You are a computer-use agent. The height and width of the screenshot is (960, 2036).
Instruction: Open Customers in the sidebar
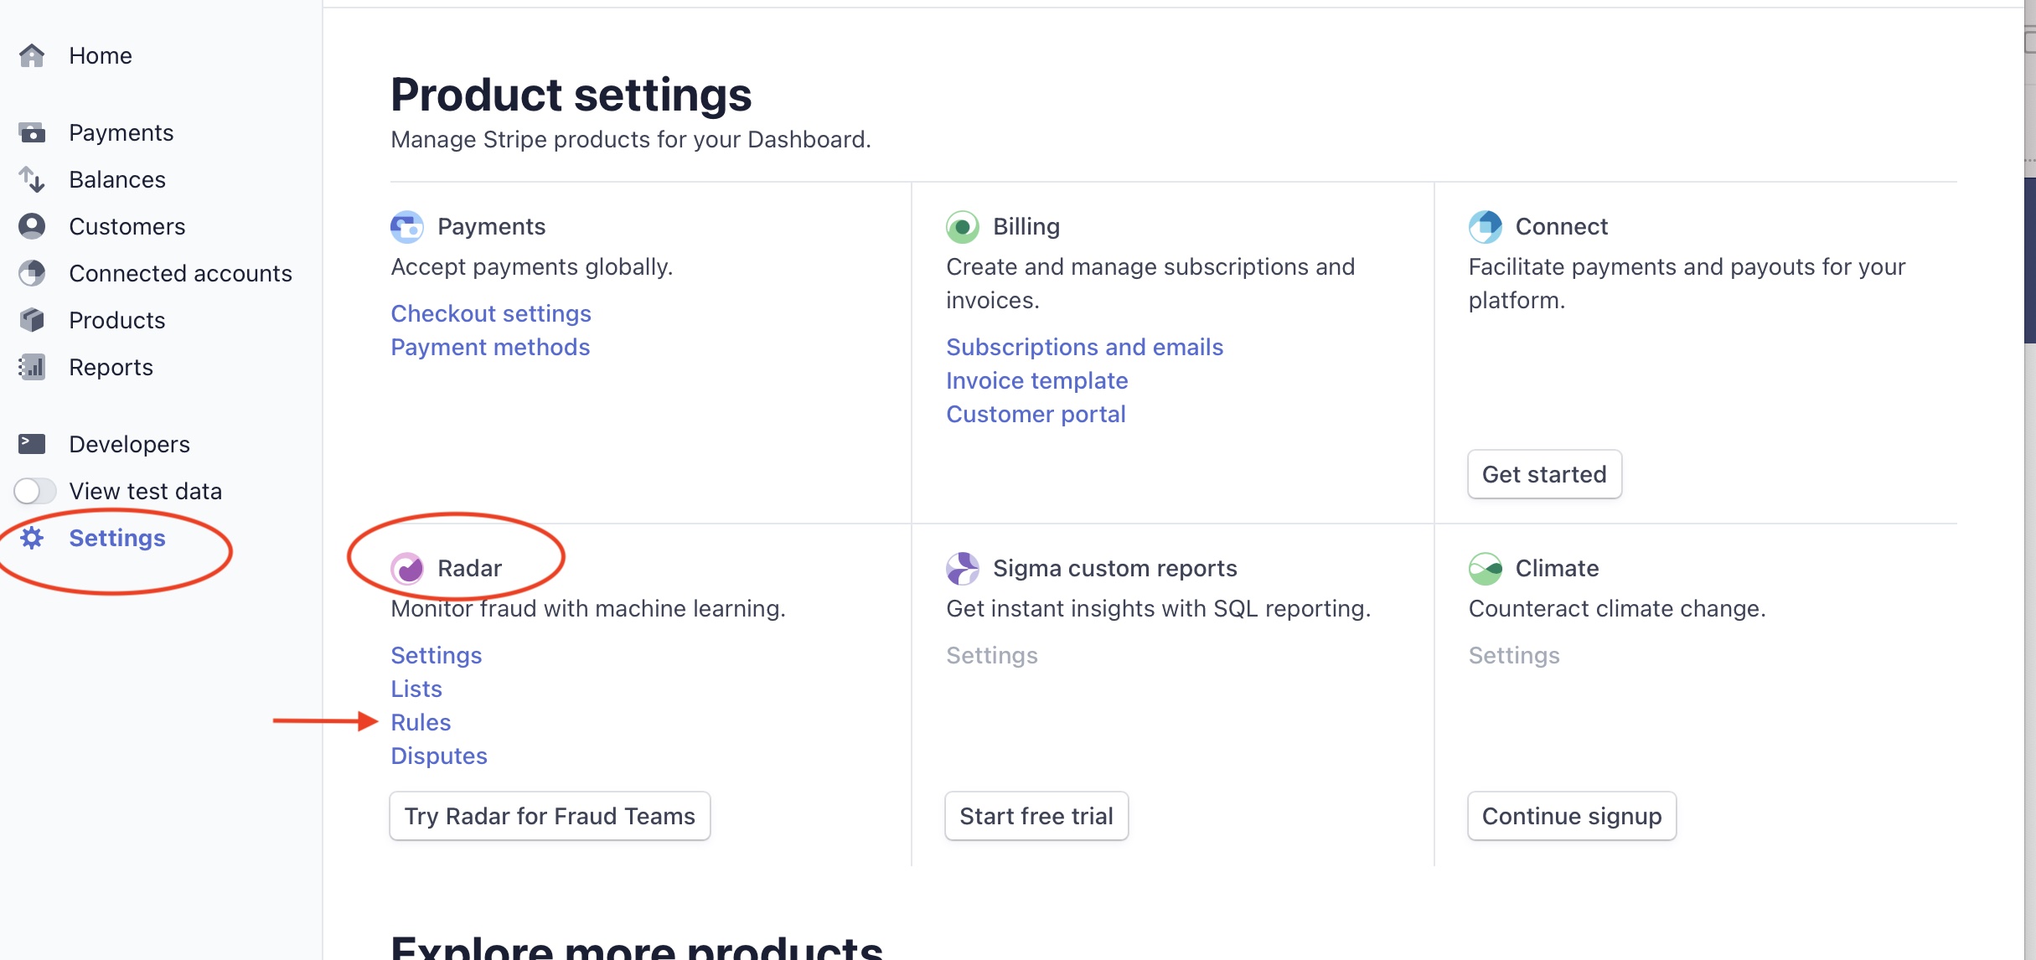pyautogui.click(x=127, y=226)
